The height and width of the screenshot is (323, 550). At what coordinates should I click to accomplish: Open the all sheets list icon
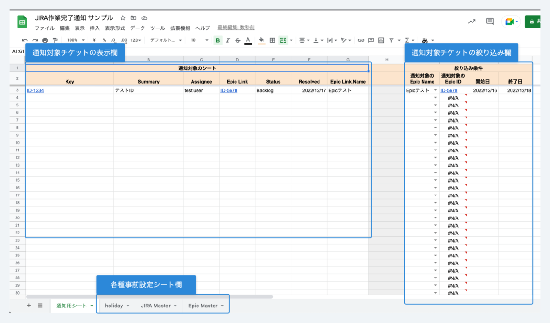(40, 306)
